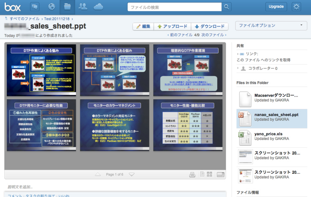Click the lower スクリーンショット thumbnail image
This screenshot has width=311, height=197.
point(245,176)
